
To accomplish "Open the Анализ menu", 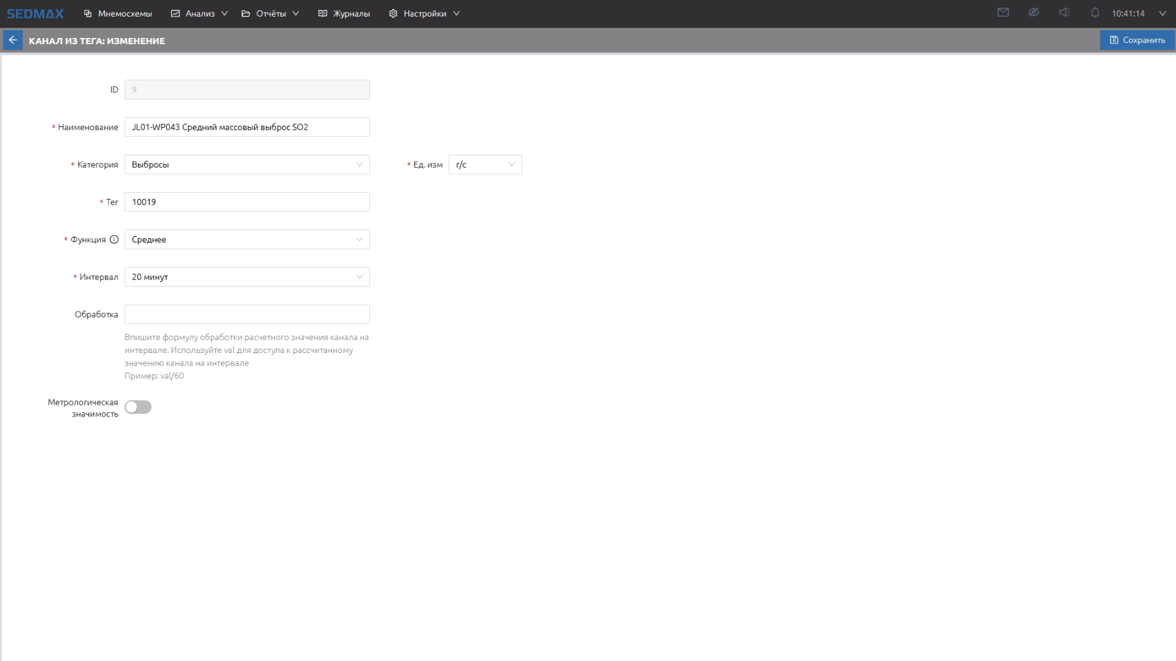I will tap(199, 14).
